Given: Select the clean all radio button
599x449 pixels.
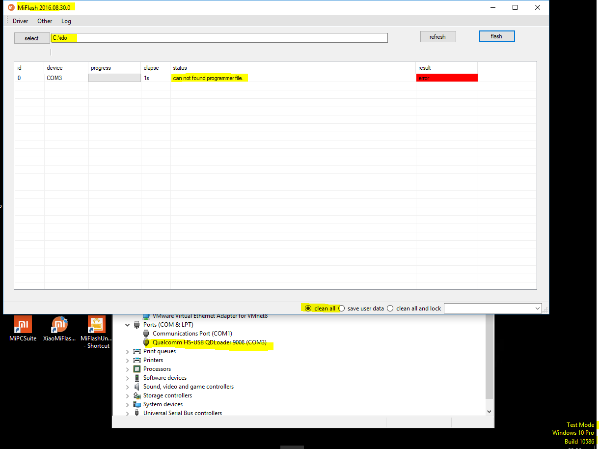Looking at the screenshot, I should (308, 309).
